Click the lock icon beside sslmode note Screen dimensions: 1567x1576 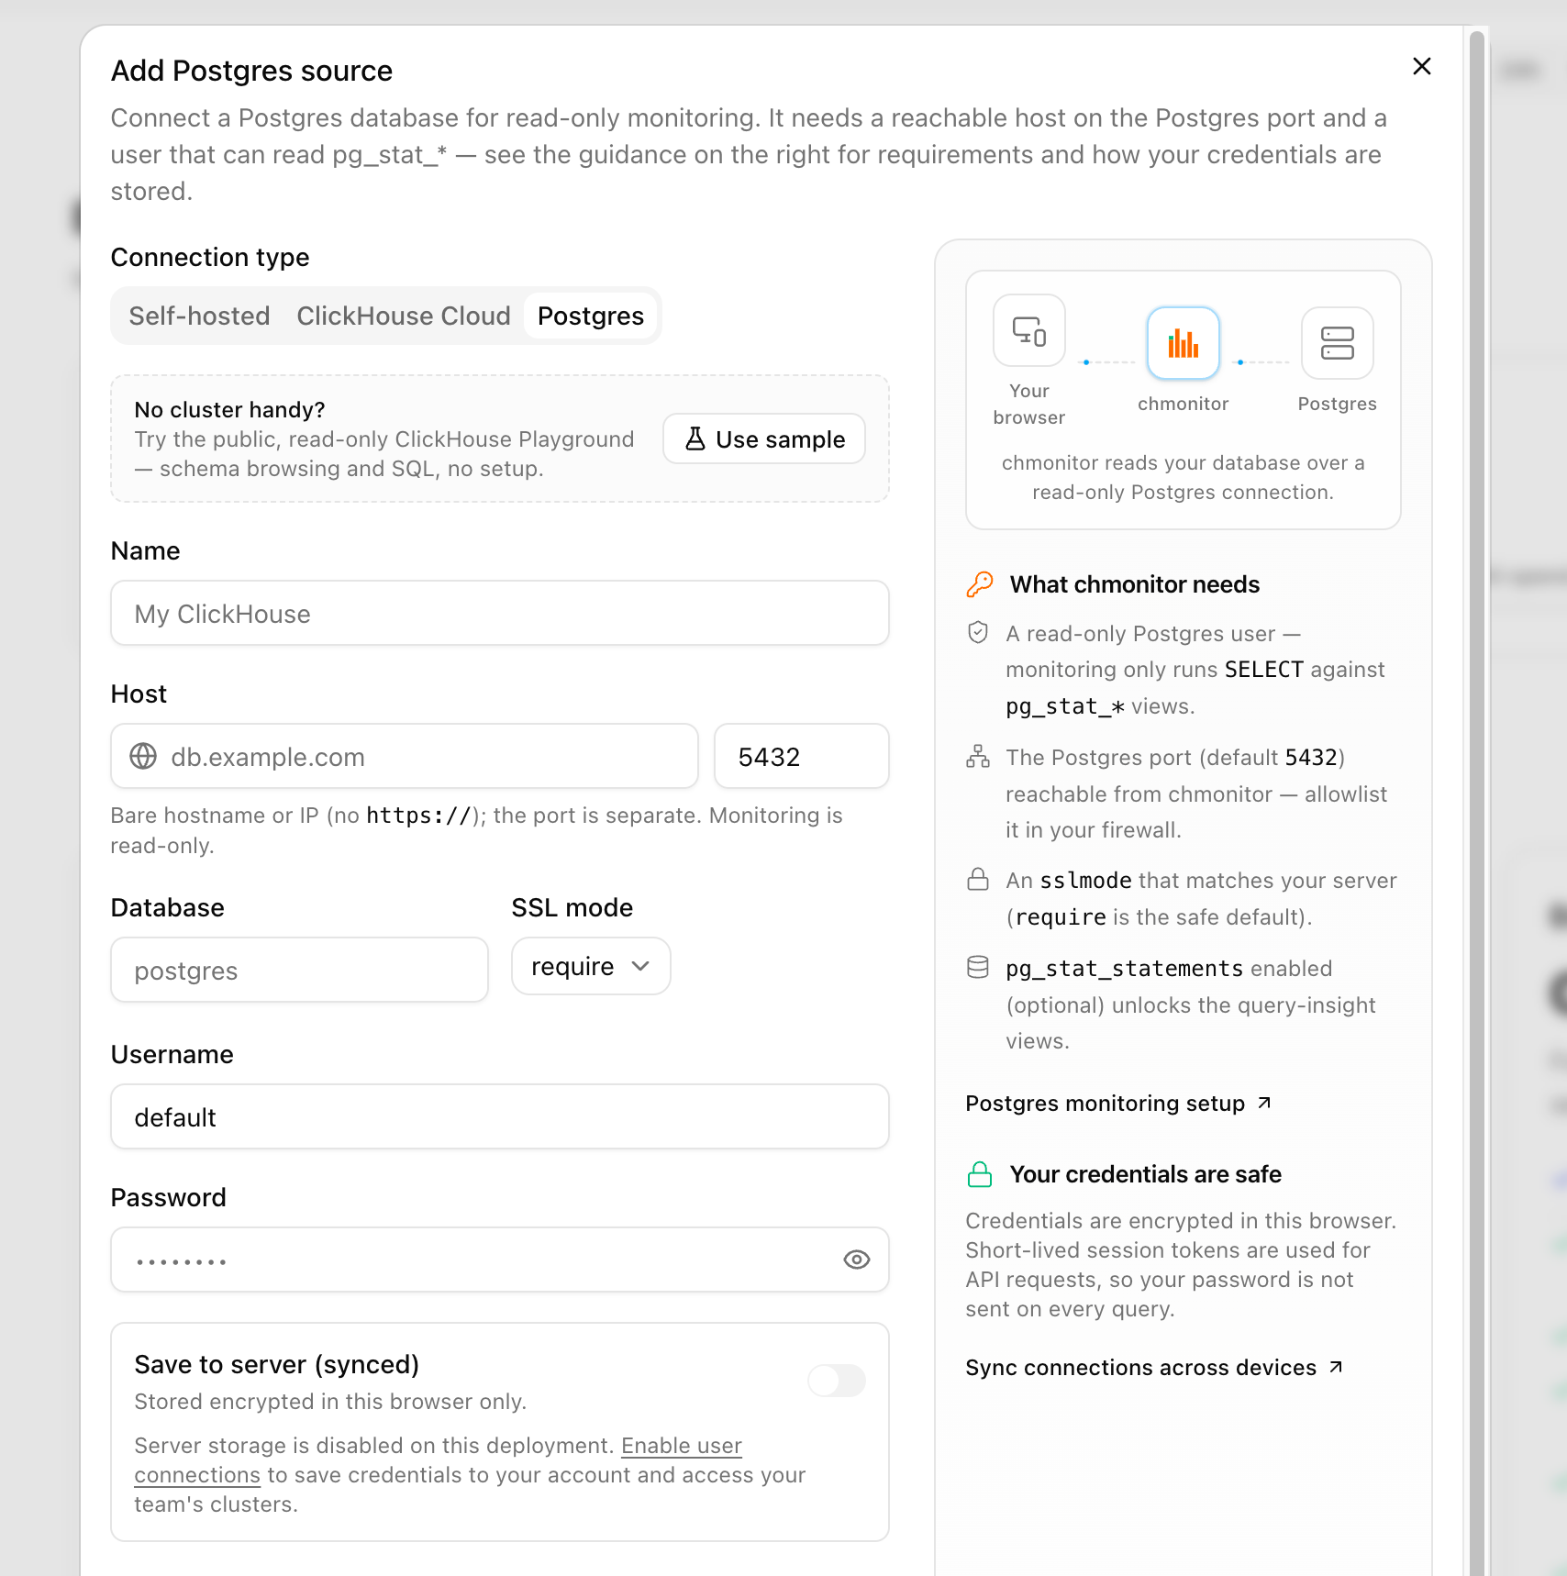coord(978,880)
